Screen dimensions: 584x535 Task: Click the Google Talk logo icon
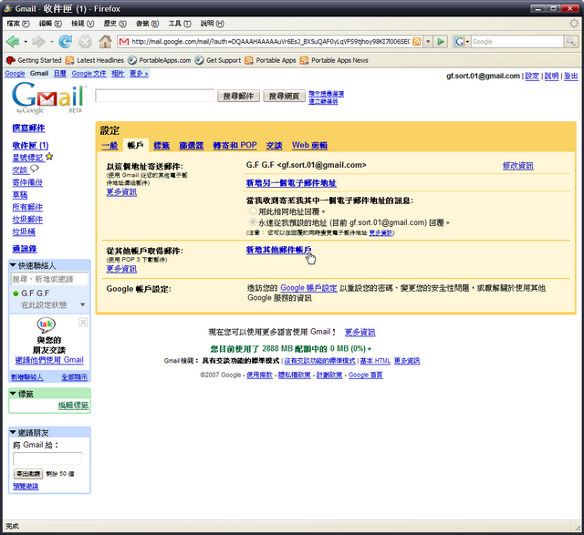point(47,324)
